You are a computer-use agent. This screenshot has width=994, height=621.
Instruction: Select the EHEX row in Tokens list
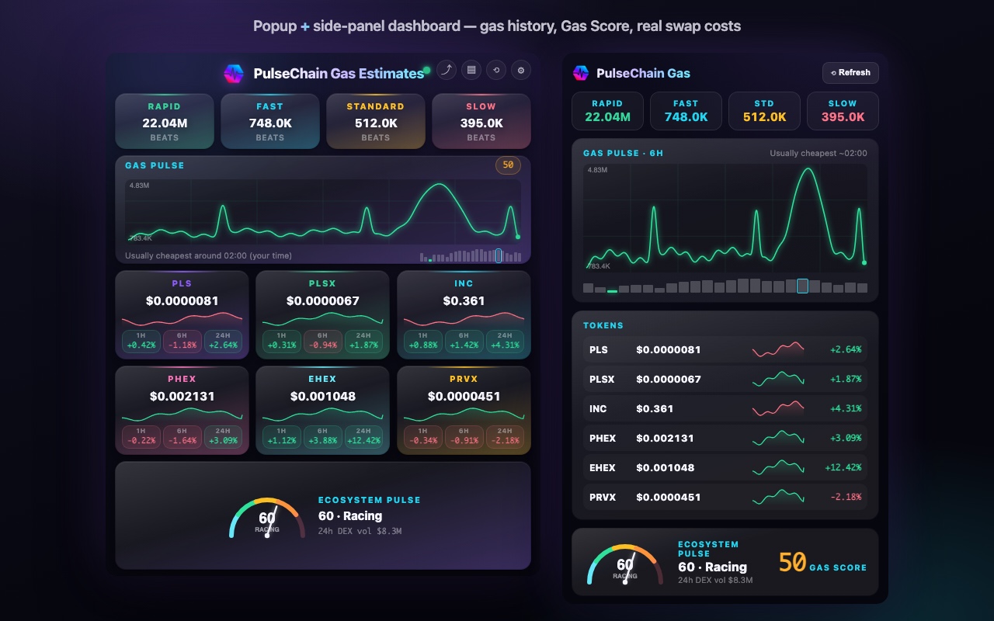tap(725, 467)
